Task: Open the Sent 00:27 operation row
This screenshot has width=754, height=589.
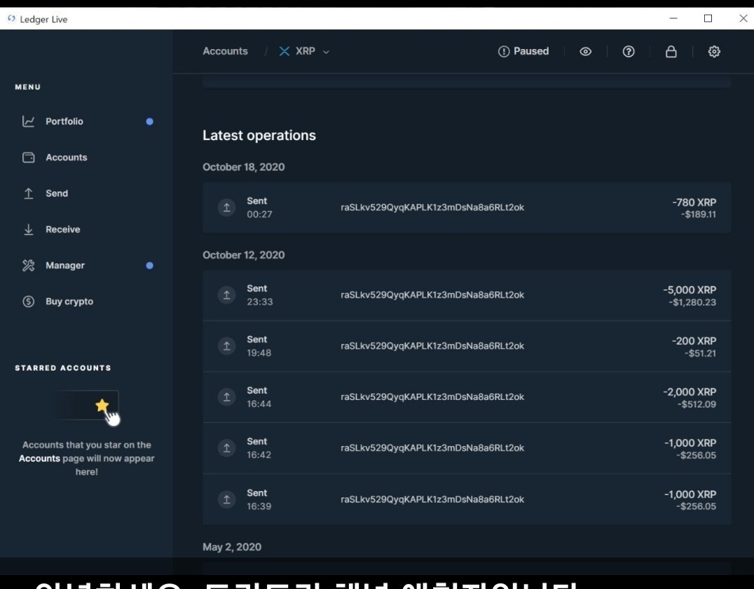Action: point(467,207)
